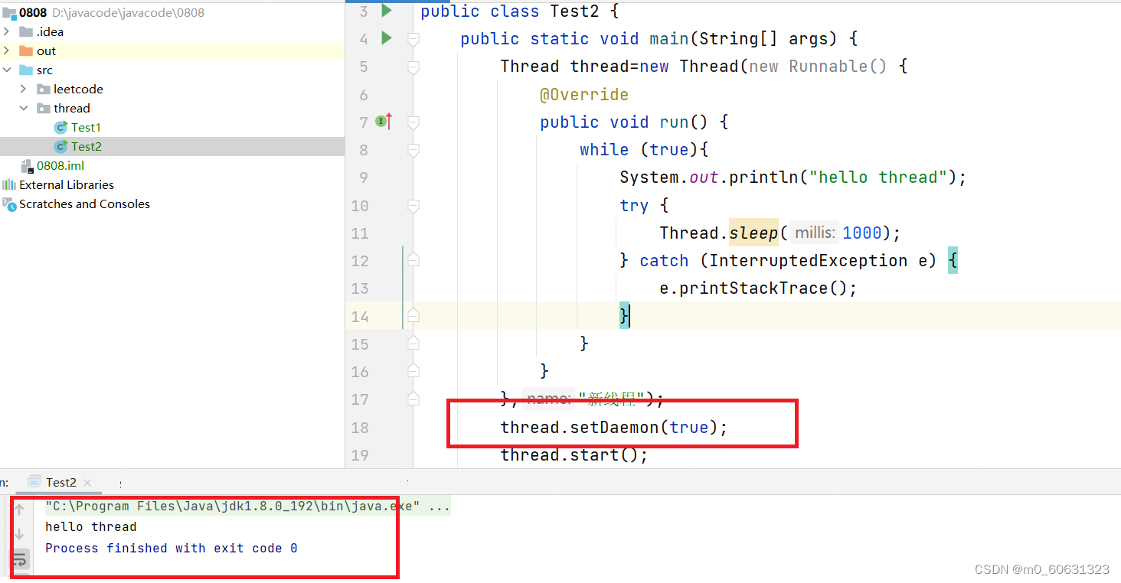The image size is (1121, 583).
Task: Collapse the src folder
Action: click(x=7, y=70)
